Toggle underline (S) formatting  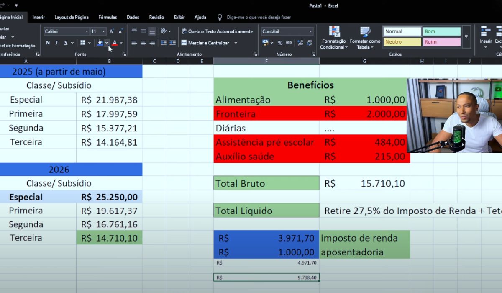point(66,43)
